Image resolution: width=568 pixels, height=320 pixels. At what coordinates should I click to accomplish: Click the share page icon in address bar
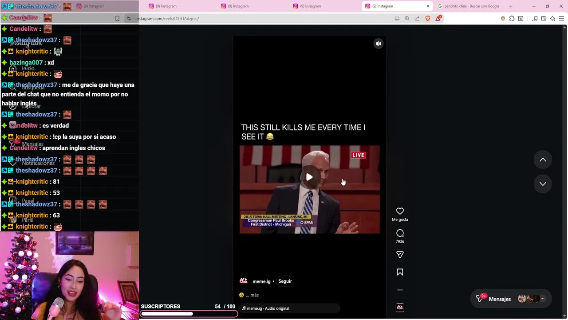pos(417,18)
